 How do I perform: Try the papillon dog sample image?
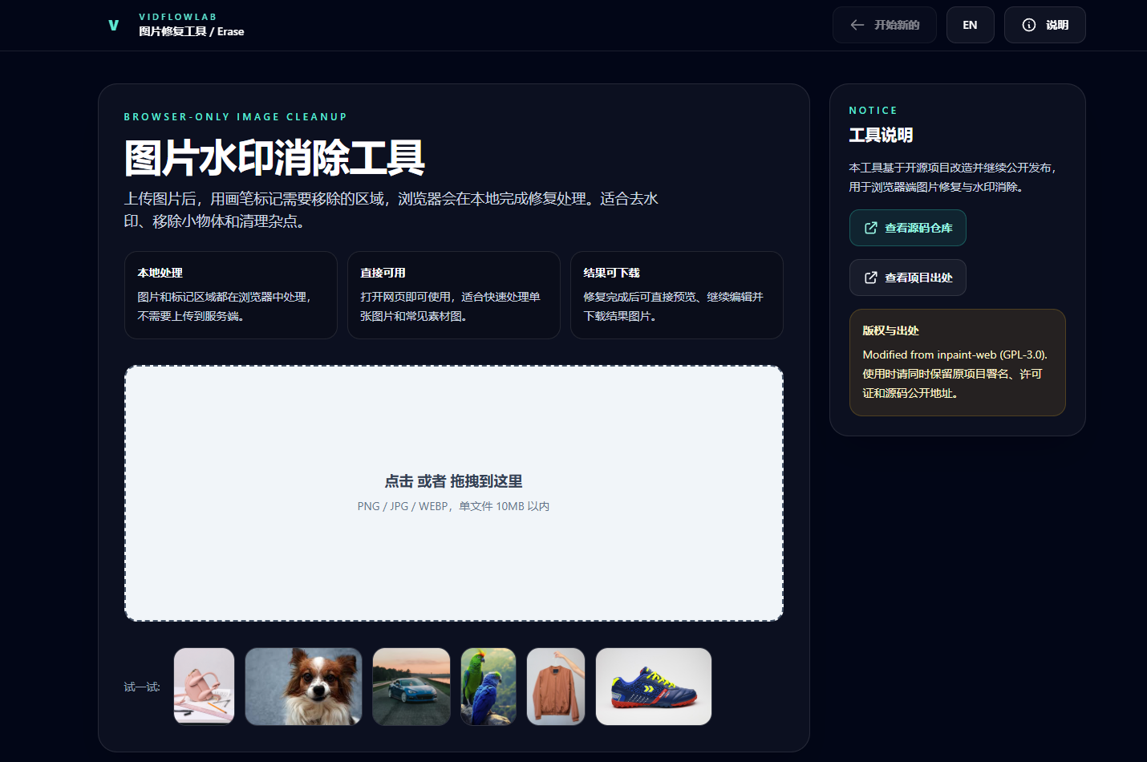coord(303,687)
